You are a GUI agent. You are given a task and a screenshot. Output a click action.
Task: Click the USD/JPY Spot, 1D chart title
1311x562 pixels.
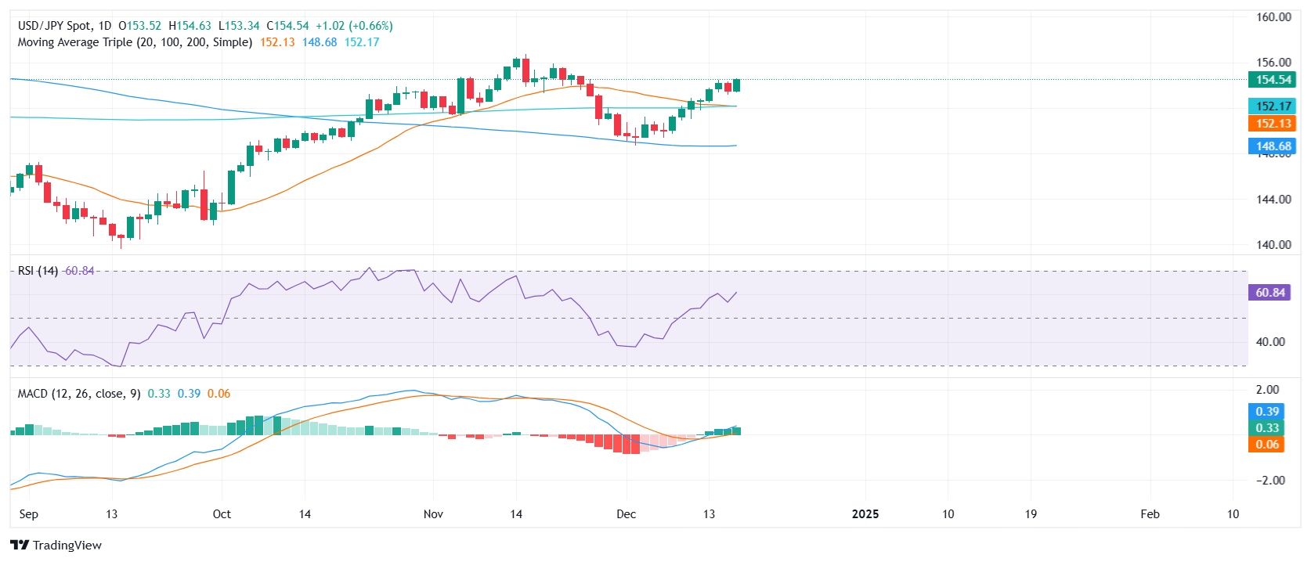tap(64, 26)
